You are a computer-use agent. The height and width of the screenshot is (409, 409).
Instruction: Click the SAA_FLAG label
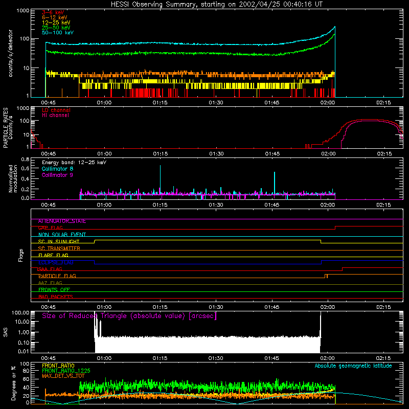coord(50,269)
